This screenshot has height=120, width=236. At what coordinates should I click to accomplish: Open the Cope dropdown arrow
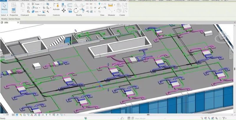[x=41, y=4]
